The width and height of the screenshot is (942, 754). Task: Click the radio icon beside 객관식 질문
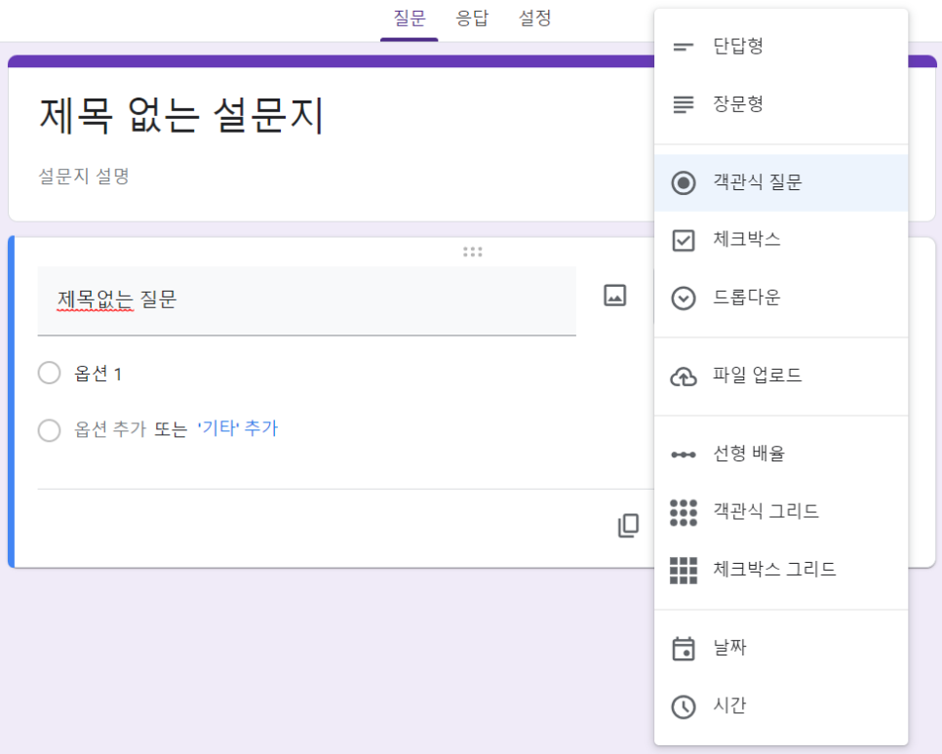click(683, 182)
